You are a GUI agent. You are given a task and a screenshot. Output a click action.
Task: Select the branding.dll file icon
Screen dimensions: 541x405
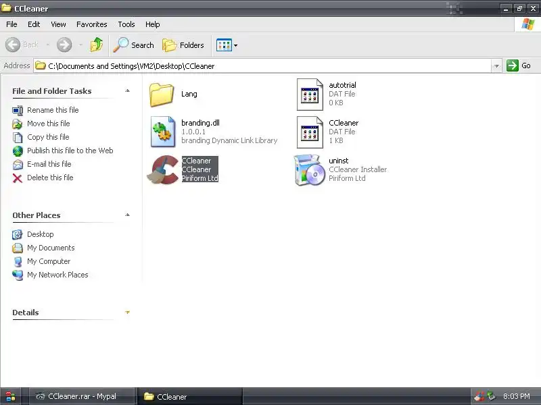coord(163,132)
